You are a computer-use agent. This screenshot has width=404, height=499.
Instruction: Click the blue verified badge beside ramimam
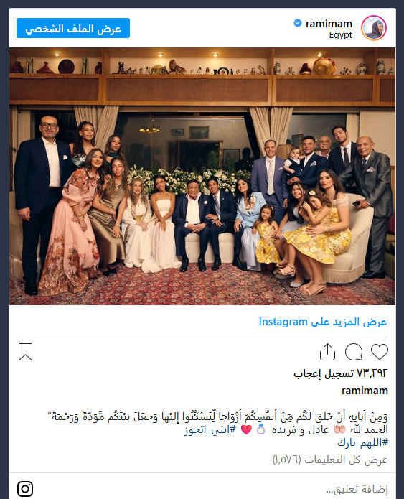(297, 23)
